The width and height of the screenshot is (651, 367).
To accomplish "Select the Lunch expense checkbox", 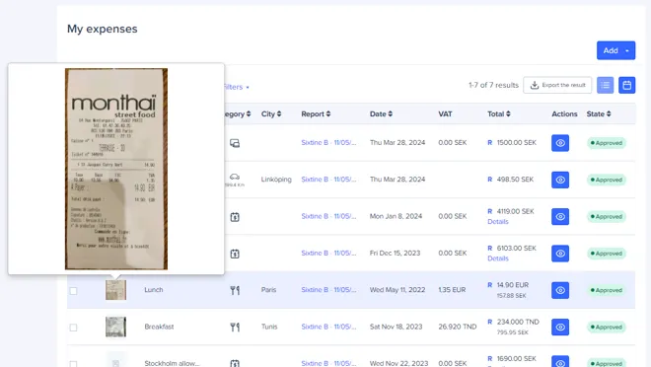I will click(74, 291).
